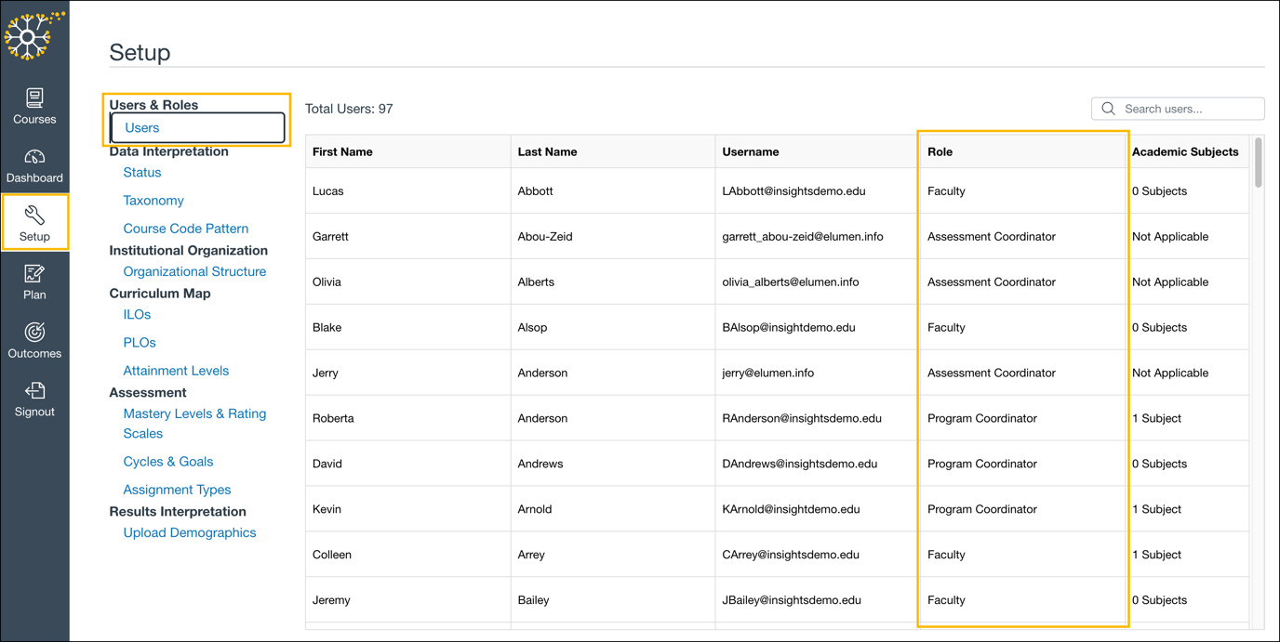
Task: Open the ILOs page
Action: pos(136,314)
